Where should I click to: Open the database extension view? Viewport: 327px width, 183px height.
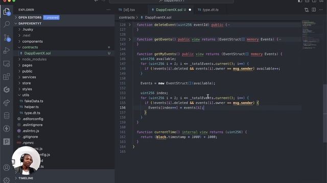(x=7, y=115)
